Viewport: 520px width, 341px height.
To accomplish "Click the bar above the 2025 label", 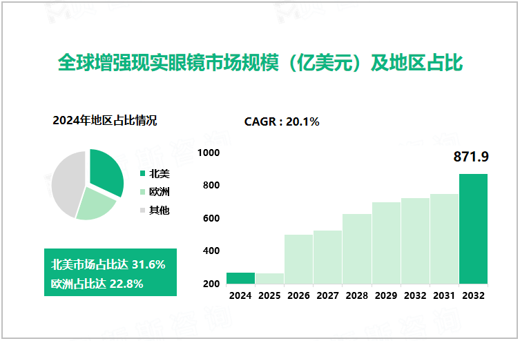I will click(269, 279).
